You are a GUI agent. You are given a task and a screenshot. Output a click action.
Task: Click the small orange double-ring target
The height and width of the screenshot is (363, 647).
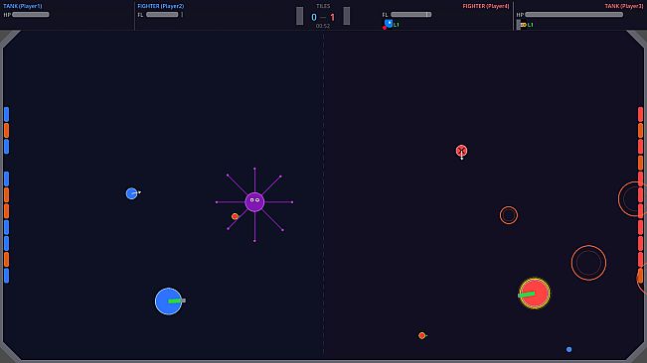point(509,215)
